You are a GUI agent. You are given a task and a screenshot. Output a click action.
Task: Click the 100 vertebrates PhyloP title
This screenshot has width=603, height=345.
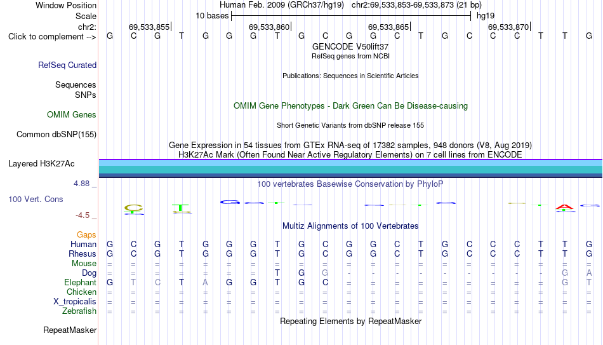pyautogui.click(x=350, y=184)
